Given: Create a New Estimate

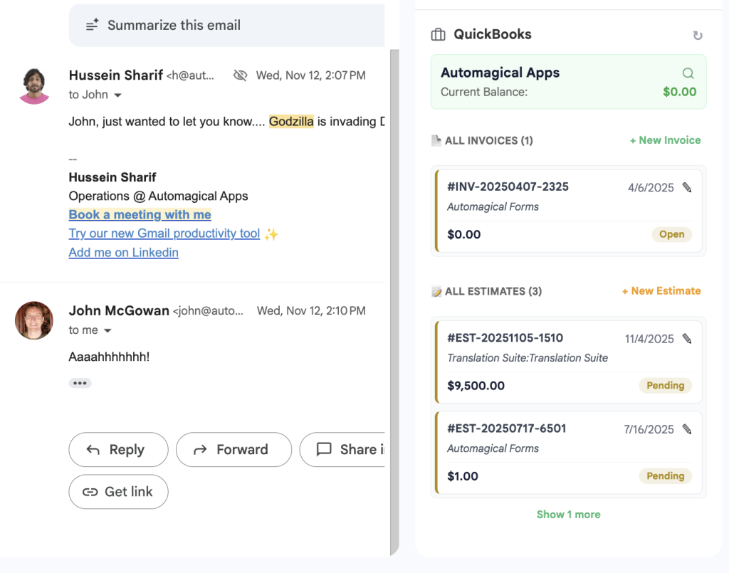Looking at the screenshot, I should click(x=661, y=291).
